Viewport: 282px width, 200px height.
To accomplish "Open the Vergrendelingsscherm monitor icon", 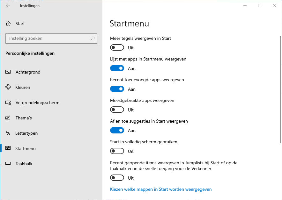I will pyautogui.click(x=8, y=103).
